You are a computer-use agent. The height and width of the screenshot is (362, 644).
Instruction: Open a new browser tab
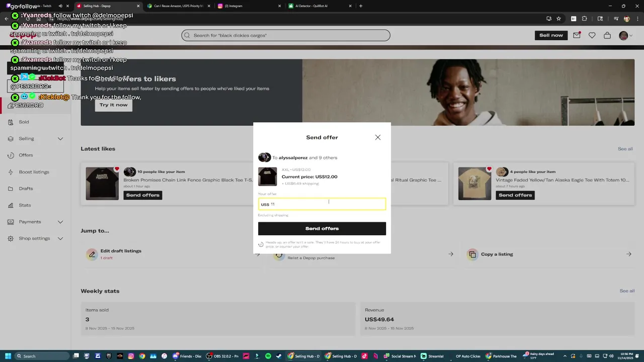tap(361, 6)
